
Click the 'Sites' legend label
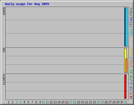pos(131,64)
